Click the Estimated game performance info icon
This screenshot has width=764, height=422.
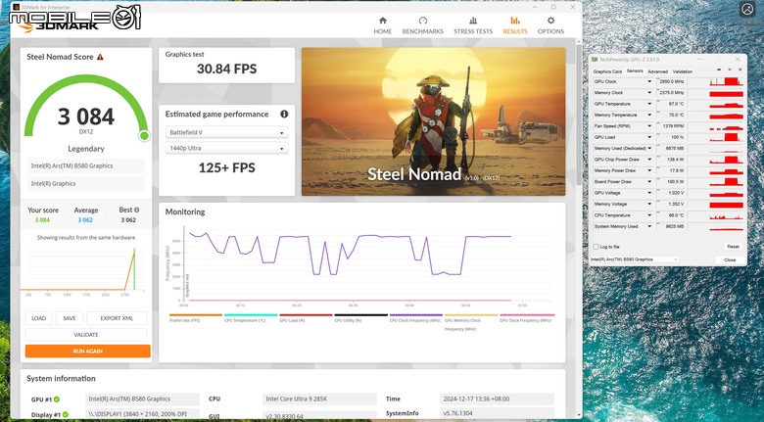pyautogui.click(x=284, y=114)
